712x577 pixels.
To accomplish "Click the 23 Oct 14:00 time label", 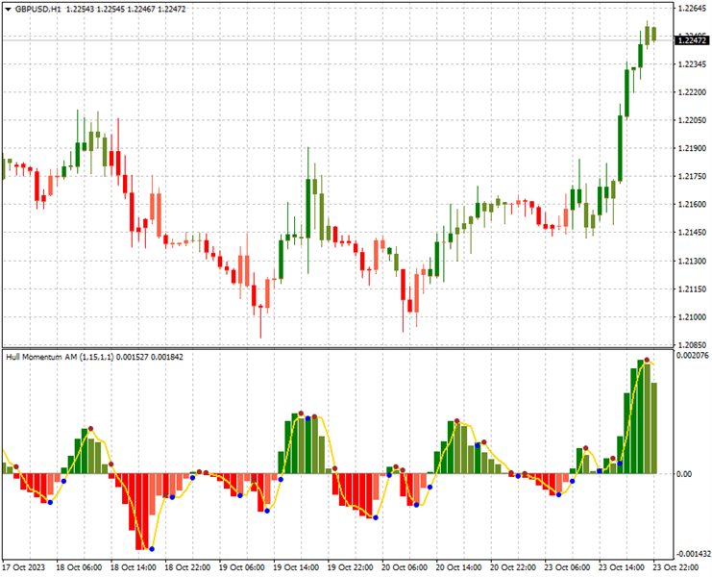I will pos(621,568).
